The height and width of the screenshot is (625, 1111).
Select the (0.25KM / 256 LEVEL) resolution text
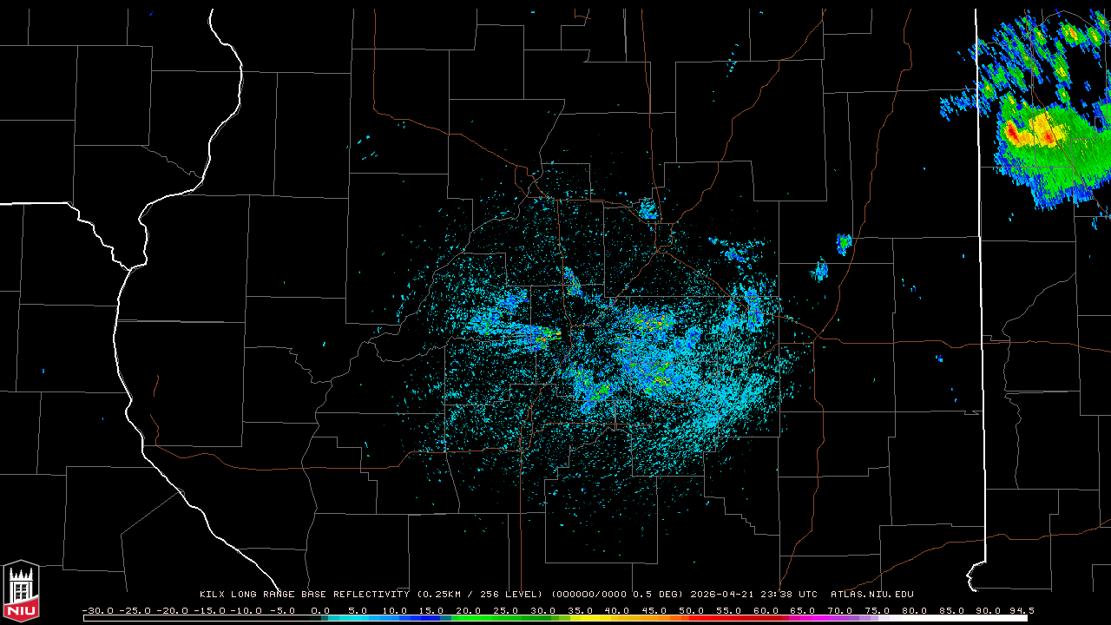(480, 595)
